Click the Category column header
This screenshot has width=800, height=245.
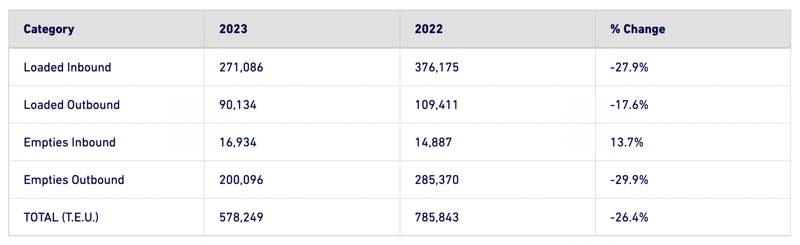49,29
